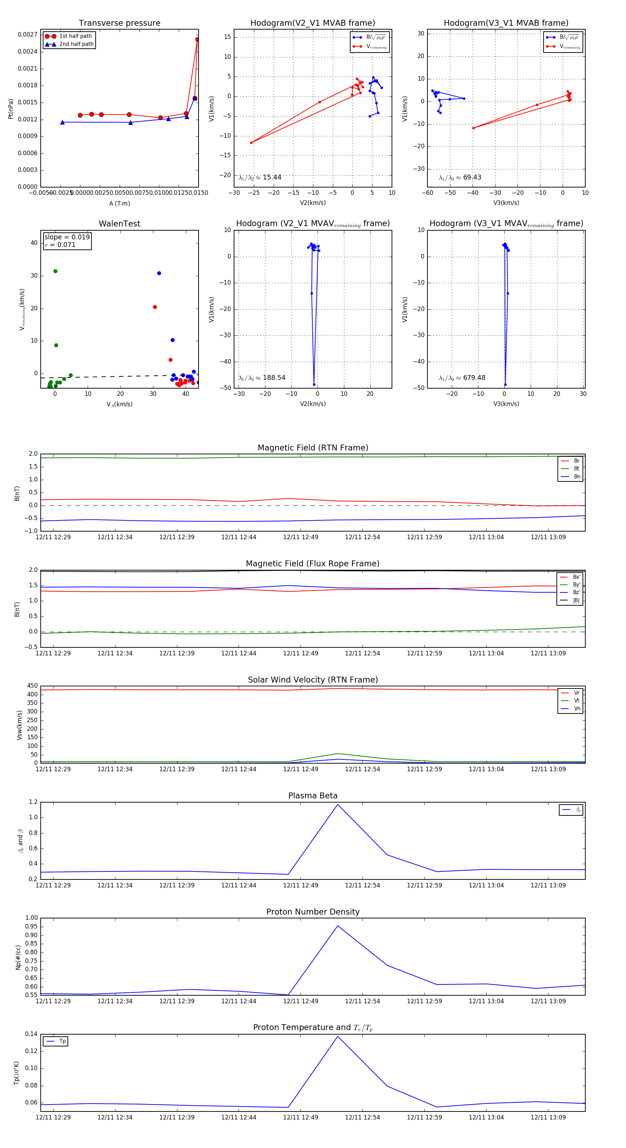The height and width of the screenshot is (1148, 626).
Task: Click the "Tp" legend in temperature plot
Action: tap(56, 1042)
